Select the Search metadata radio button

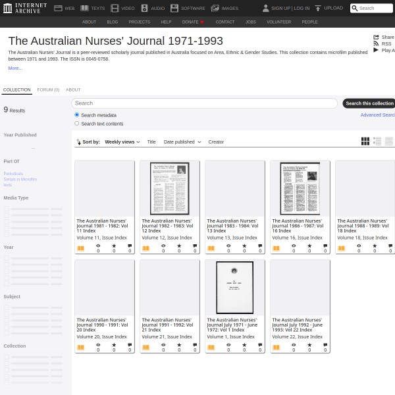pos(77,115)
